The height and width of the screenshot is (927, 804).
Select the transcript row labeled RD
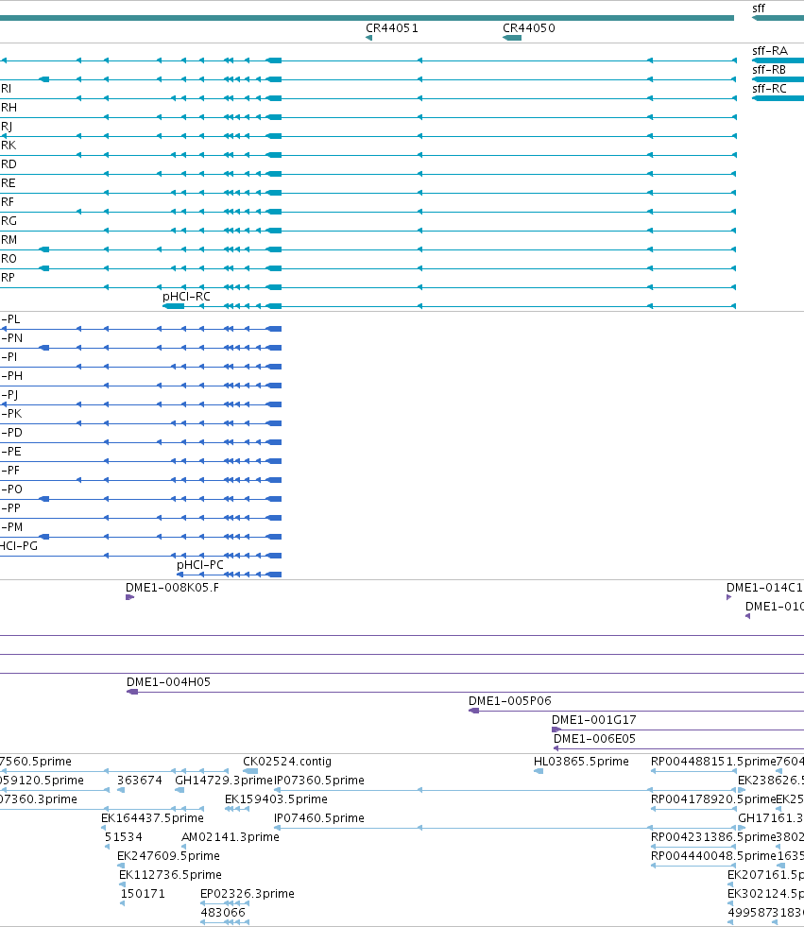point(9,164)
